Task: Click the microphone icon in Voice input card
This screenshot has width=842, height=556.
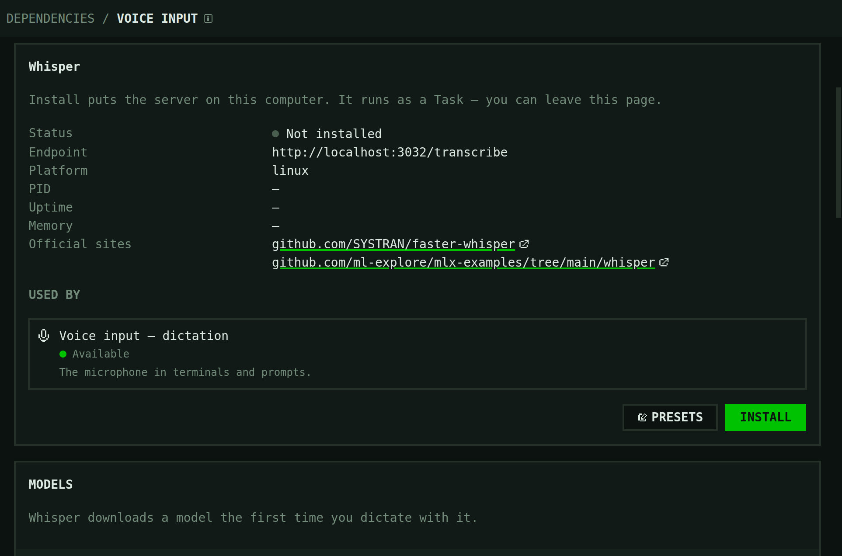Action: click(44, 336)
